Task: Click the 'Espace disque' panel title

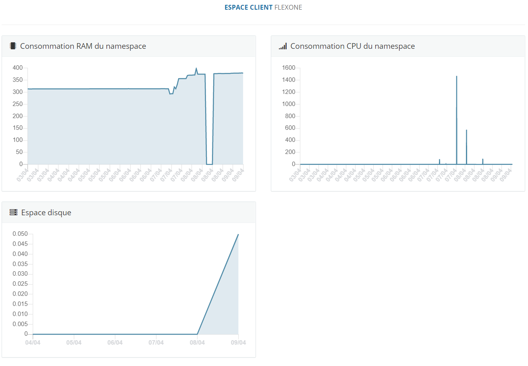Action: point(46,212)
